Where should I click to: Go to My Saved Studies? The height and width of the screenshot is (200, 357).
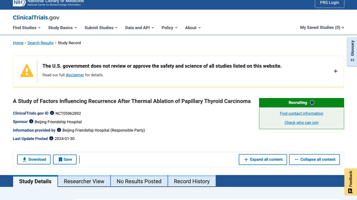pyautogui.click(x=322, y=27)
